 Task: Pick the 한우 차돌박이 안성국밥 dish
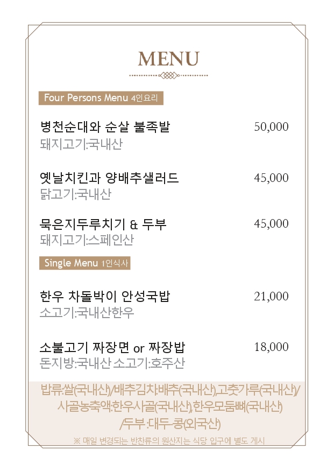tap(105, 296)
